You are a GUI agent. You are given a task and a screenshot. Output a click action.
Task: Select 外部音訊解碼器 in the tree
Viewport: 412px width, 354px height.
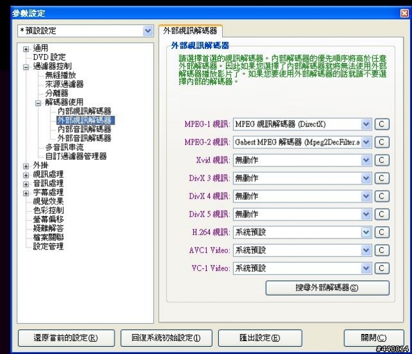[x=84, y=138]
